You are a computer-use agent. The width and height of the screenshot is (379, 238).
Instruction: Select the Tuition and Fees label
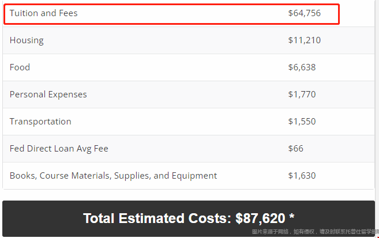click(43, 13)
